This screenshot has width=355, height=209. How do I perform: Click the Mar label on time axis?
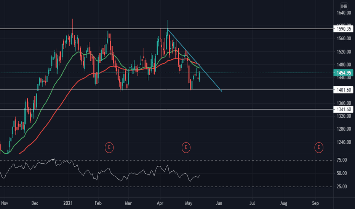(x=128, y=203)
